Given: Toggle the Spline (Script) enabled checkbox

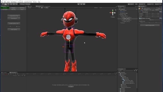Looking at the screenshot, I should click(141, 18).
